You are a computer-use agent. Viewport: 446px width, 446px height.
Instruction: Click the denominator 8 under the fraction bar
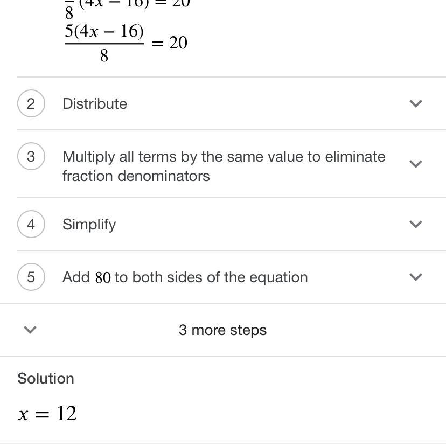point(104,55)
